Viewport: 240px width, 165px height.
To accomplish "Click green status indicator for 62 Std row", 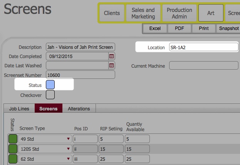I will click(x=13, y=158).
